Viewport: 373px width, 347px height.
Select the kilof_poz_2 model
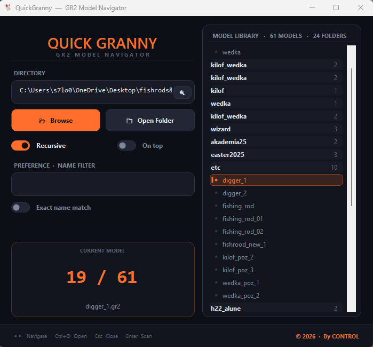276,257
